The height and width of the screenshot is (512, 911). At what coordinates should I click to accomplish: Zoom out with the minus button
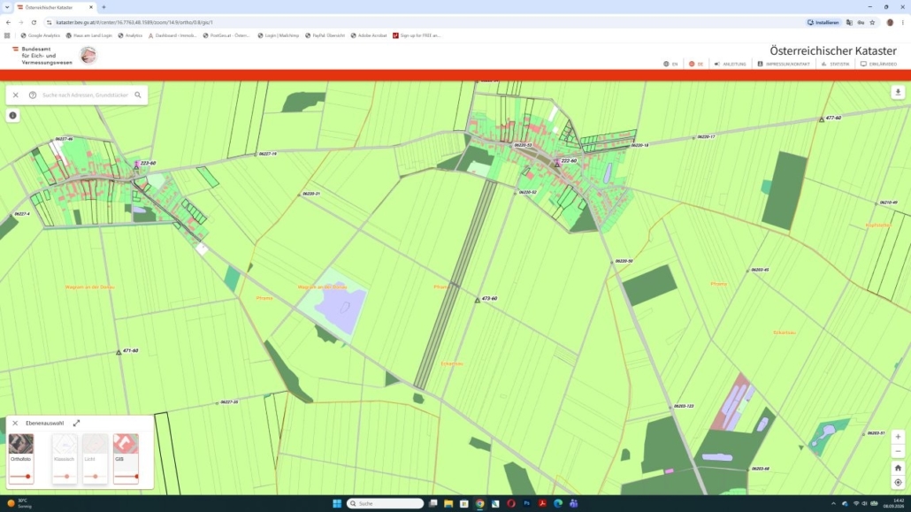(x=898, y=452)
